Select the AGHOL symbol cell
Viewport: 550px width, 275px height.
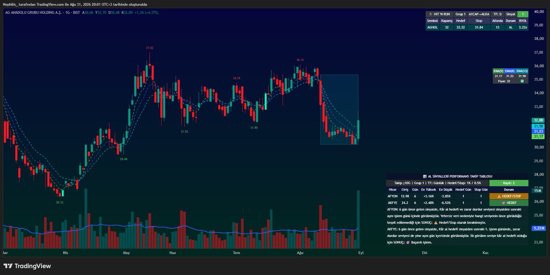[x=433, y=27]
